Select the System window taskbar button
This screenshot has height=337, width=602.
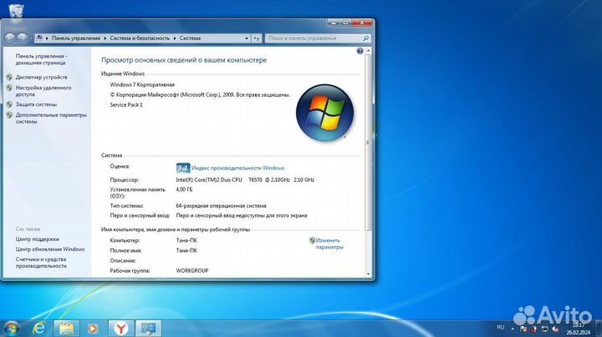pyautogui.click(x=149, y=328)
